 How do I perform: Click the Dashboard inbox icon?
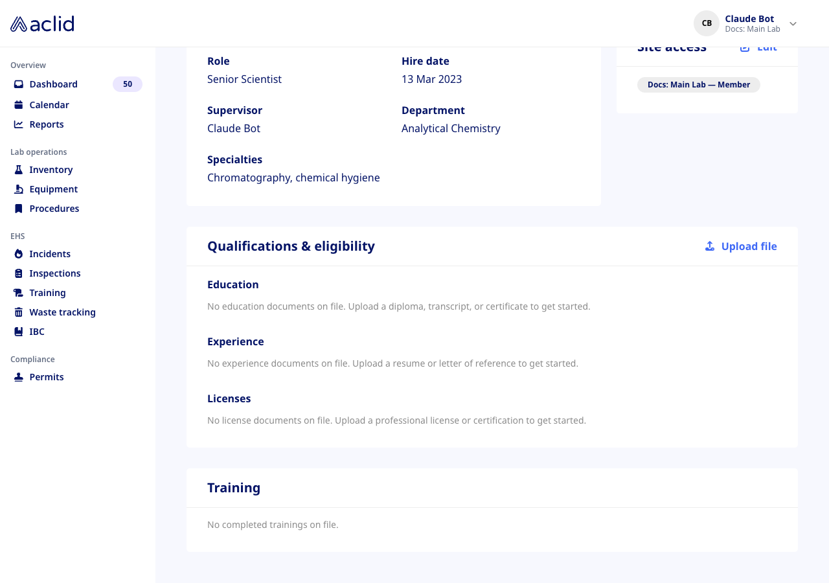19,84
